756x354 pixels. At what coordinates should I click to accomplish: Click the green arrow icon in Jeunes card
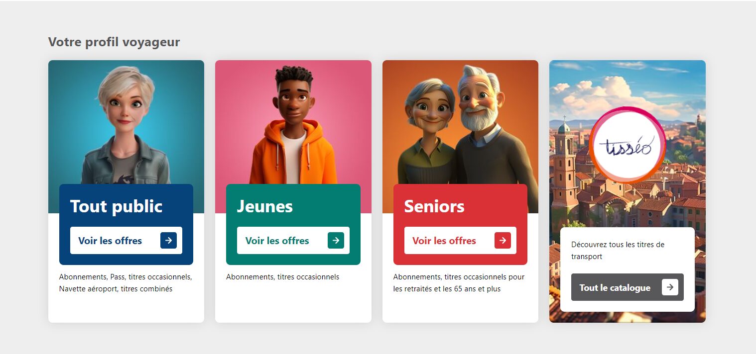click(336, 241)
